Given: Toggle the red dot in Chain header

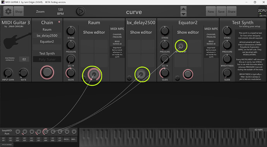Looking at the screenshot, I should tap(59, 22).
